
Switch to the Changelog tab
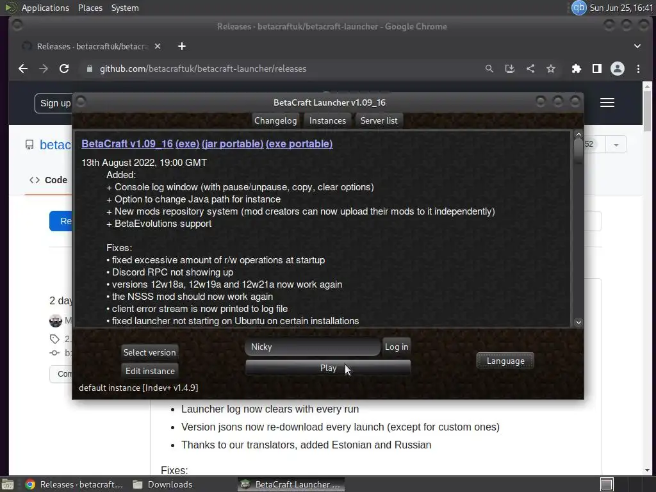(x=275, y=120)
